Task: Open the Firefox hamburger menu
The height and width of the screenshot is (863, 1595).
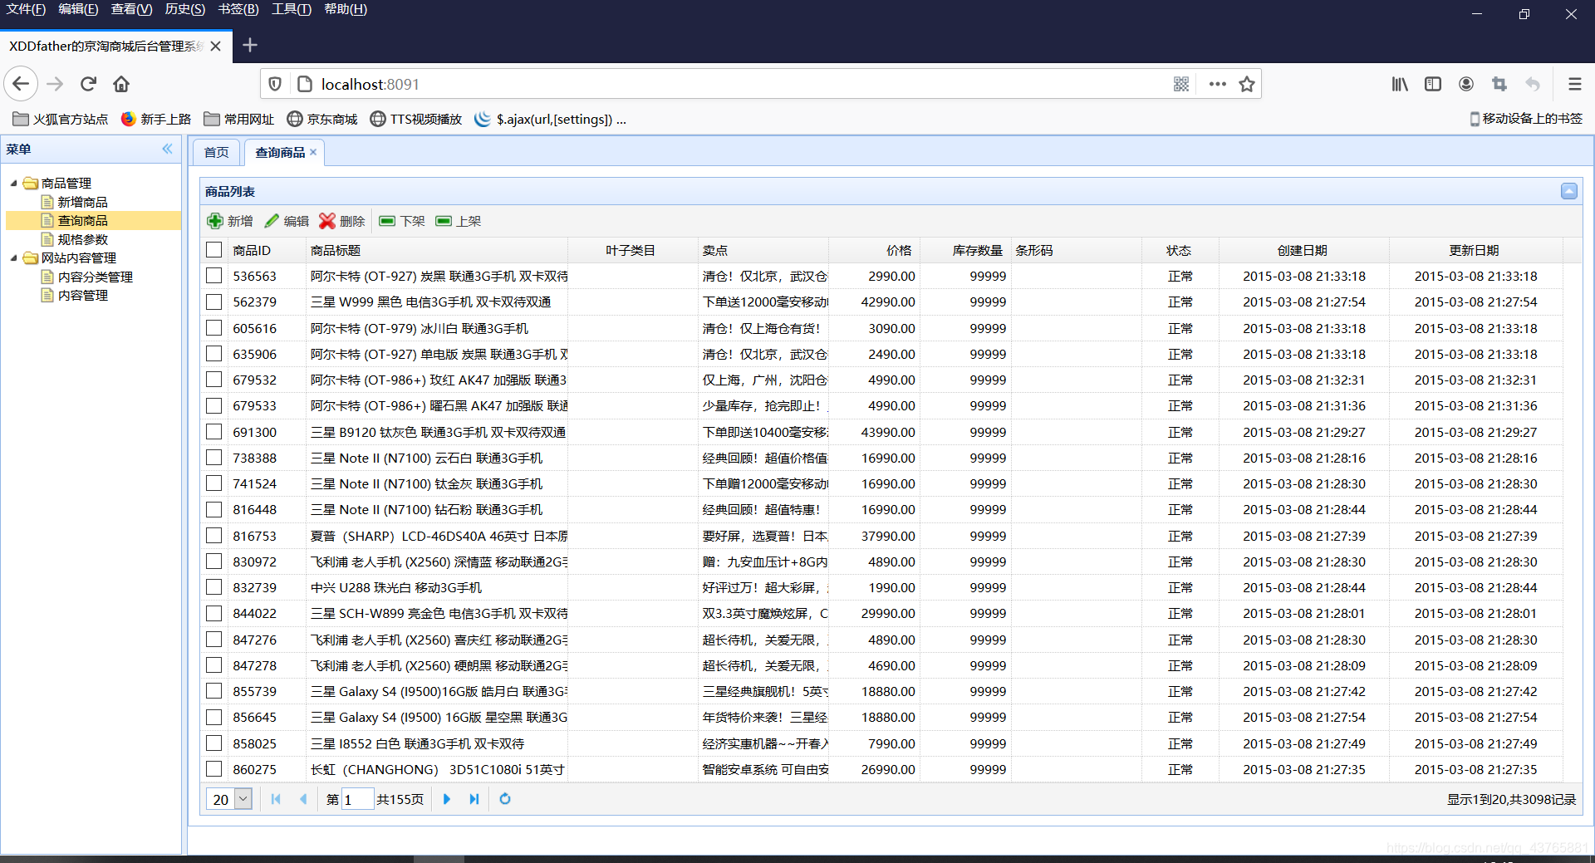Action: point(1574,84)
